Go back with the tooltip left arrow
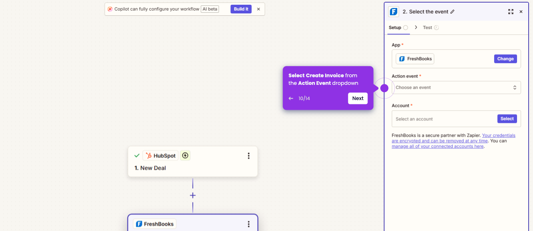 click(291, 99)
